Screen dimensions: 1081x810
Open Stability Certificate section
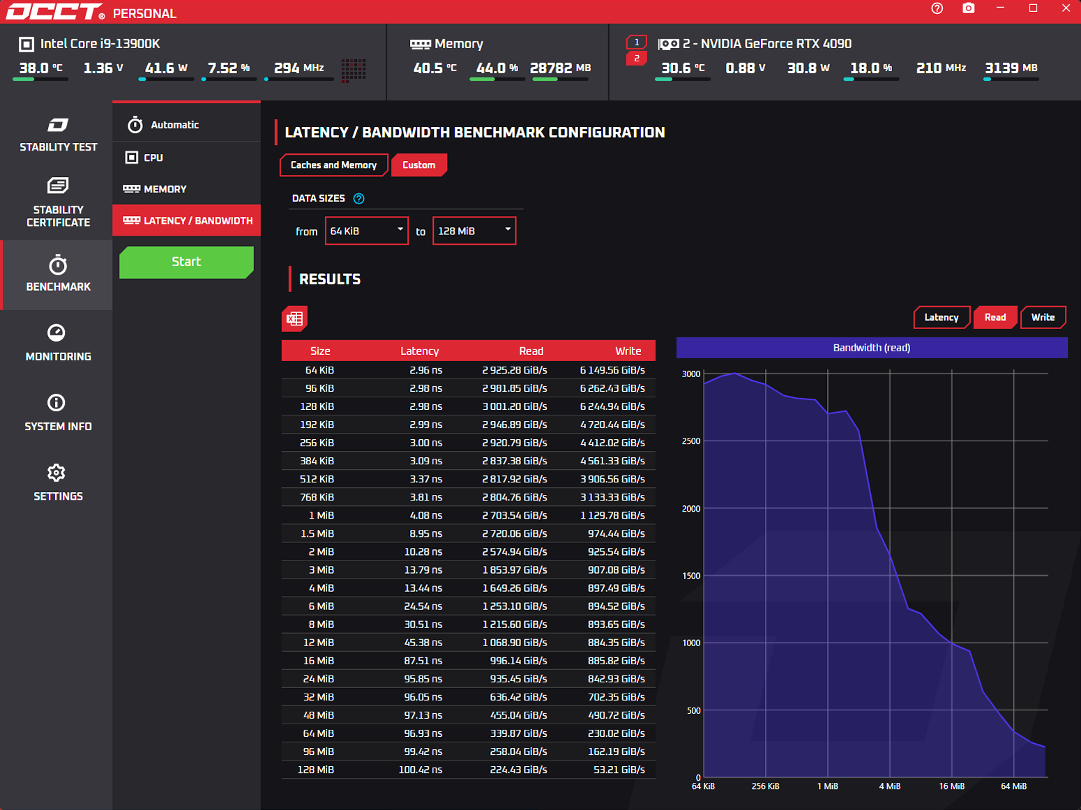tap(58, 202)
